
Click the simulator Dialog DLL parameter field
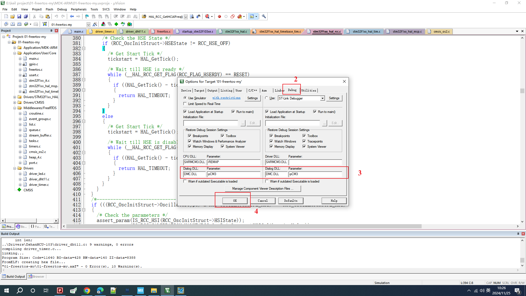pos(233,174)
